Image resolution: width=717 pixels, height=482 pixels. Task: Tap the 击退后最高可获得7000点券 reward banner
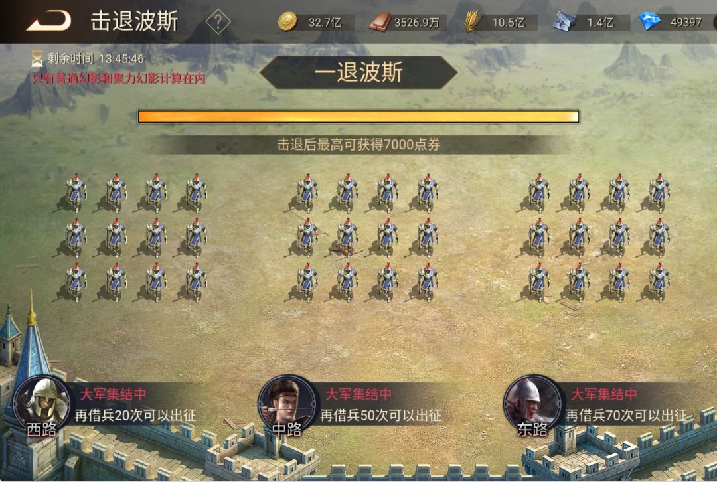click(359, 145)
